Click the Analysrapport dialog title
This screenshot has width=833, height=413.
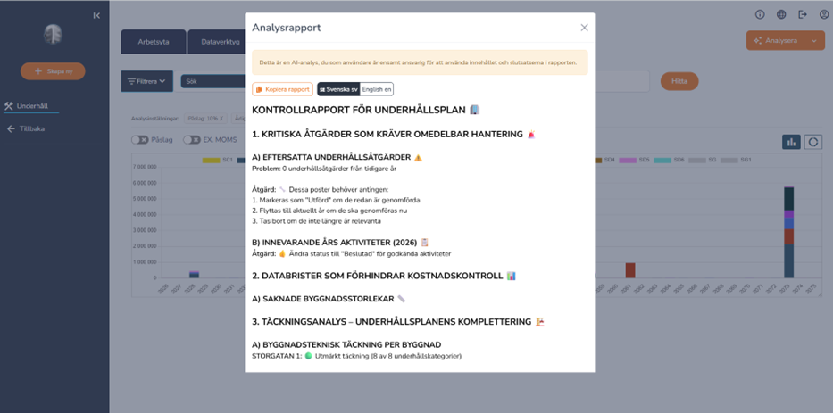point(286,28)
